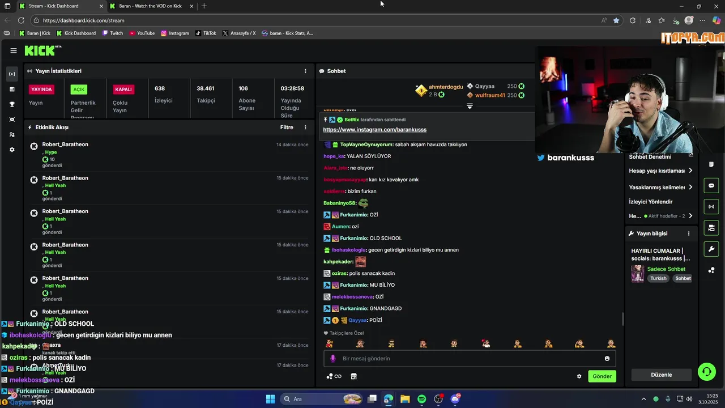Click the Turkish language tag
Screen dimensions: 725x408
(658, 279)
